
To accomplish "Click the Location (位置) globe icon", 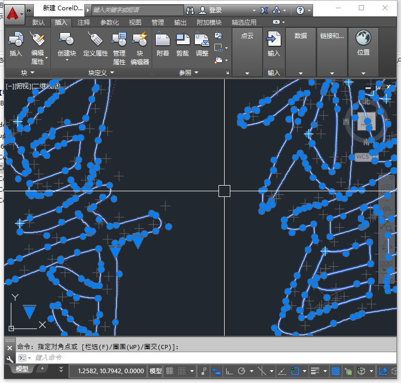I will click(363, 38).
